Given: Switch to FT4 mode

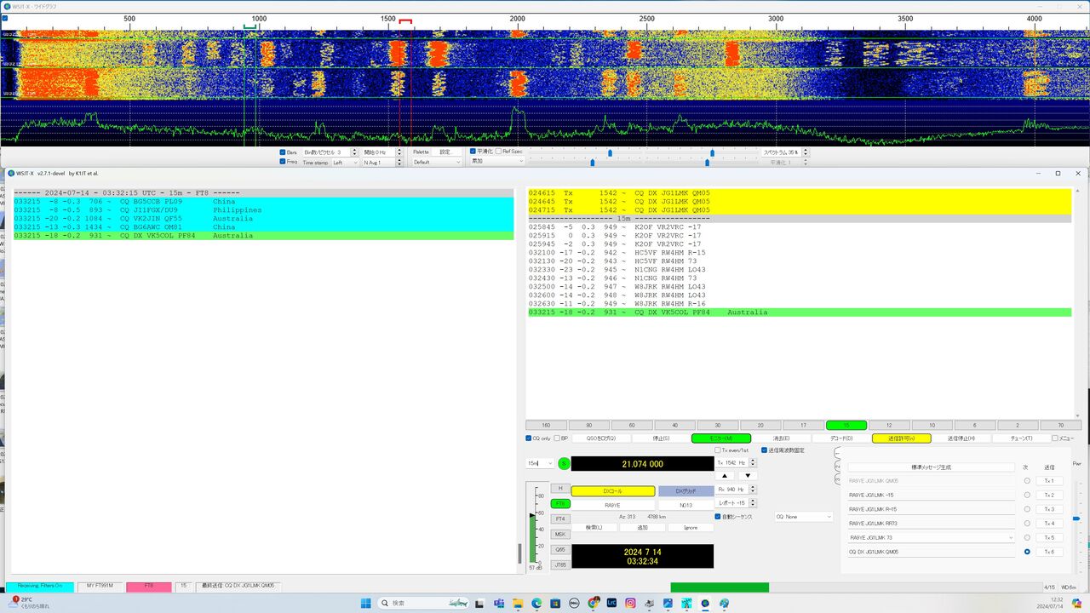Looking at the screenshot, I should pos(560,518).
